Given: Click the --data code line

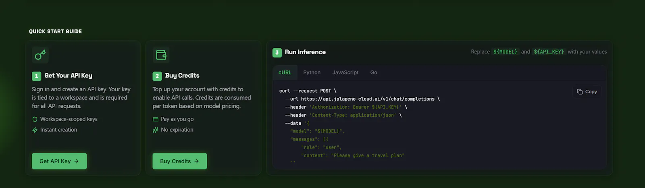Looking at the screenshot, I should tap(297, 123).
